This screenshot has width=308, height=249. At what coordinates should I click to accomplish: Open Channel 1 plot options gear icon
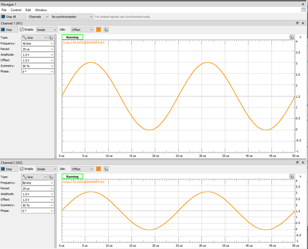[x=292, y=37]
